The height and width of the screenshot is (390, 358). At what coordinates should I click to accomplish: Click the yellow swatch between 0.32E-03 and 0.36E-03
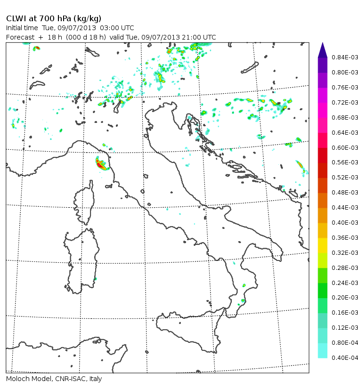(322, 245)
